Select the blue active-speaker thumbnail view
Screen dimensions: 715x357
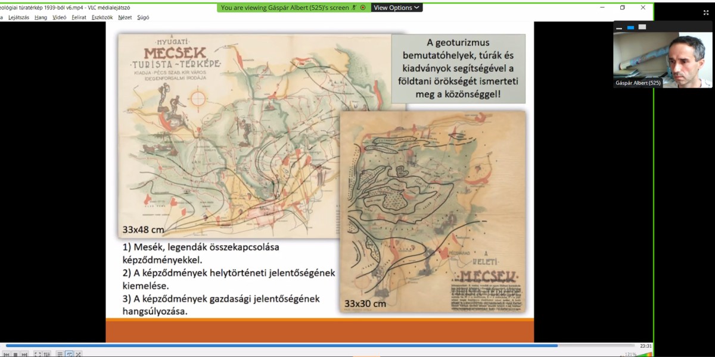click(630, 27)
